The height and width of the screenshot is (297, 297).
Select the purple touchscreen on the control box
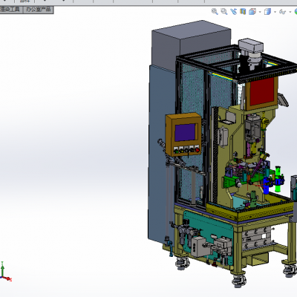click(185, 132)
